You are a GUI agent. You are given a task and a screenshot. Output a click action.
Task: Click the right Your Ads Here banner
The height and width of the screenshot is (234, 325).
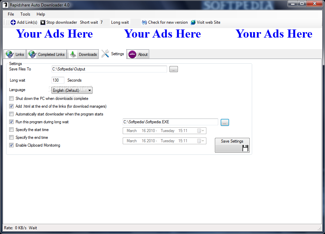pos(274,34)
